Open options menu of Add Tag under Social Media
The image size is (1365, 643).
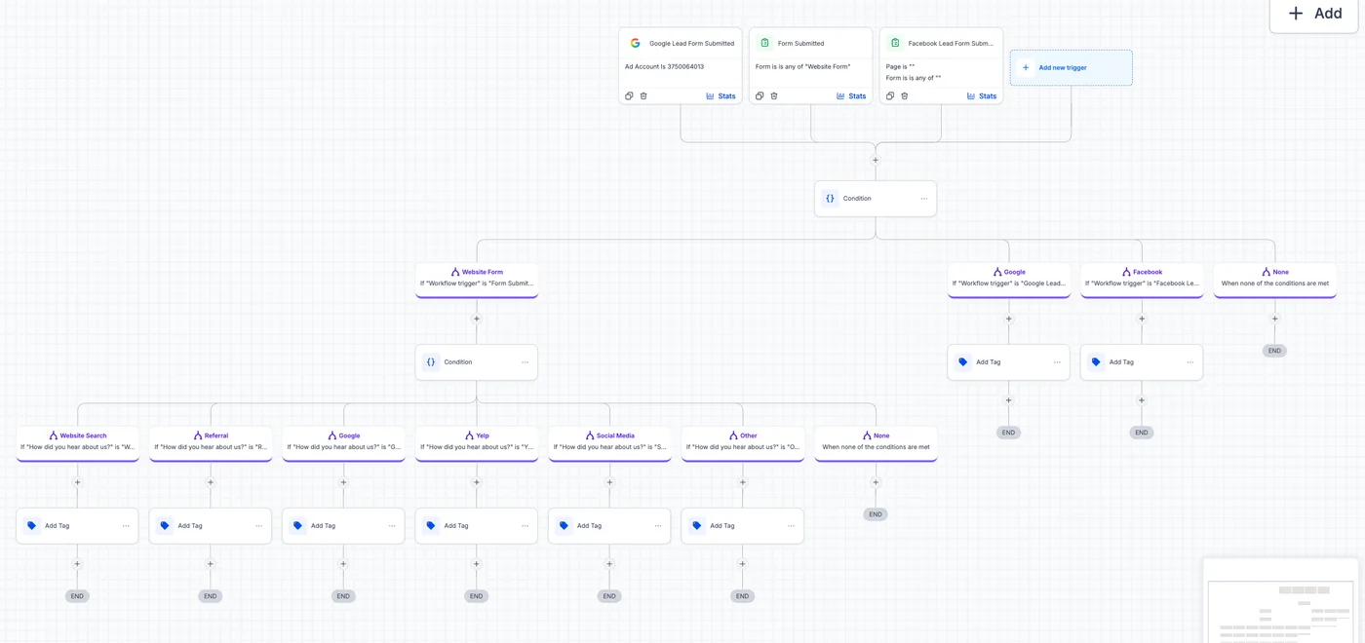[x=657, y=526]
